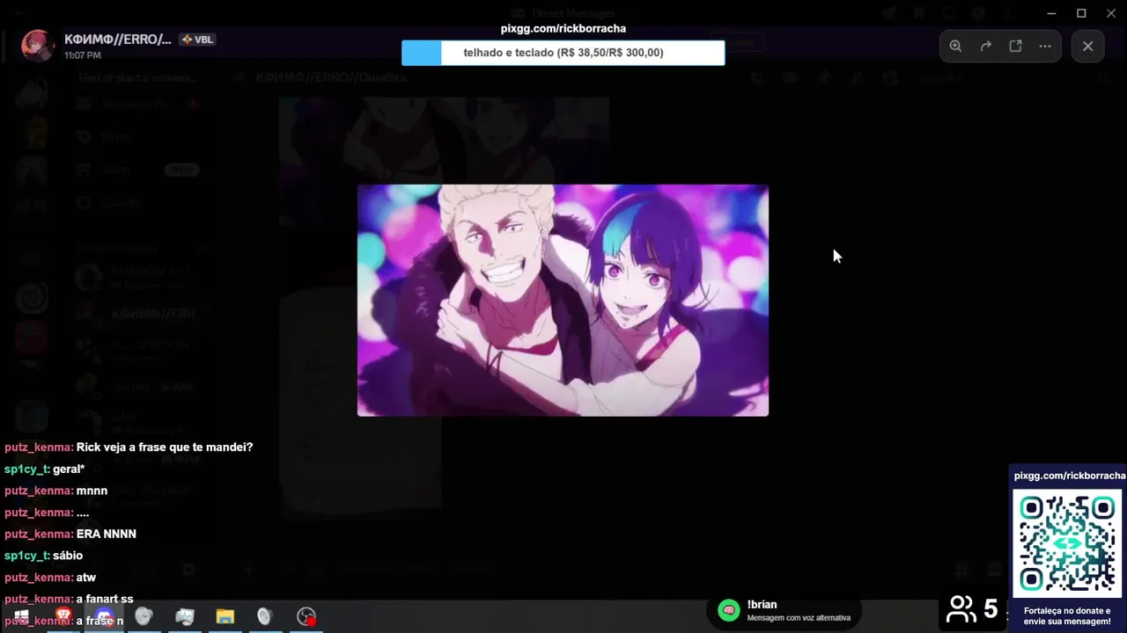
Task: Open Brave browser from the taskbar
Action: (63, 616)
